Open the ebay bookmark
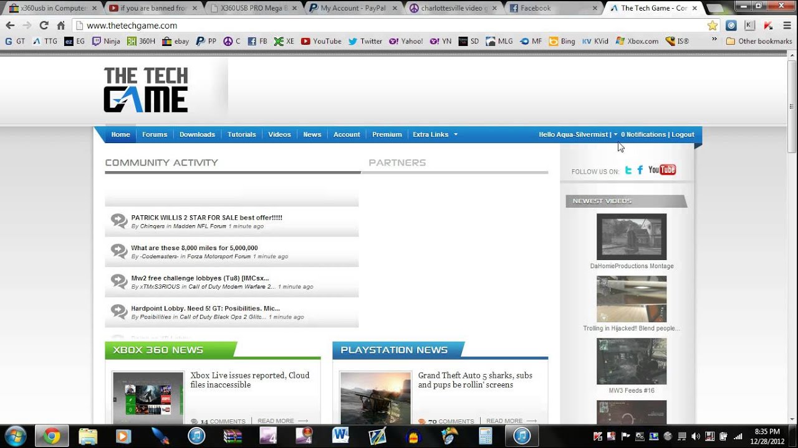The height and width of the screenshot is (448, 798). pos(175,41)
